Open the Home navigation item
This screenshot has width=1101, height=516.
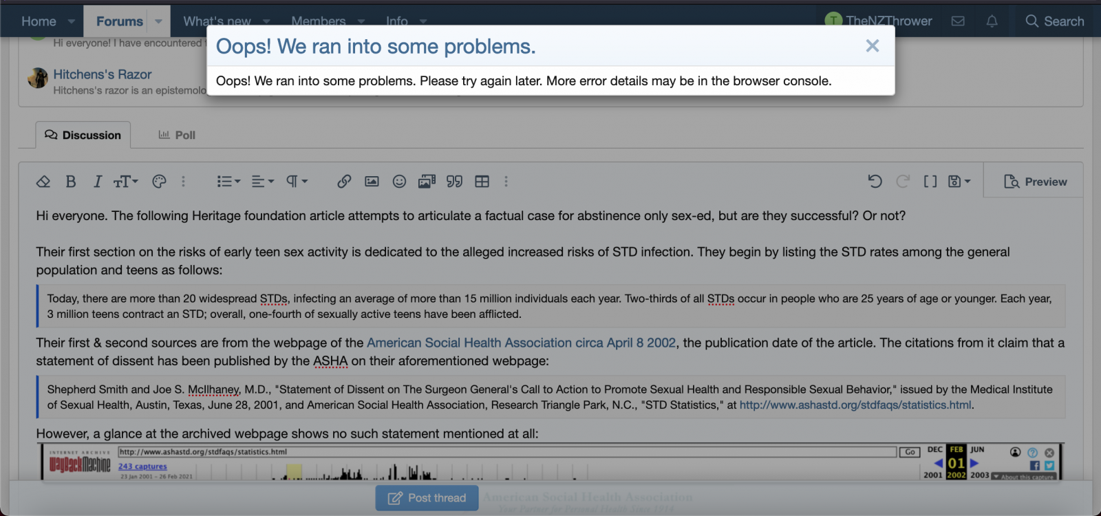click(x=39, y=21)
